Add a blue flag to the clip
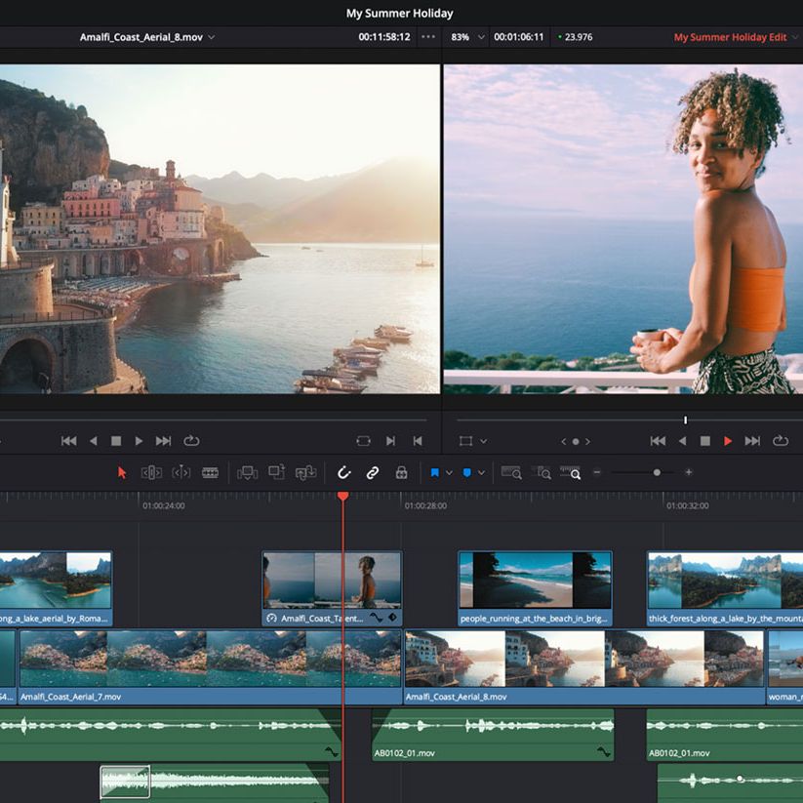The width and height of the screenshot is (803, 803). [x=435, y=472]
